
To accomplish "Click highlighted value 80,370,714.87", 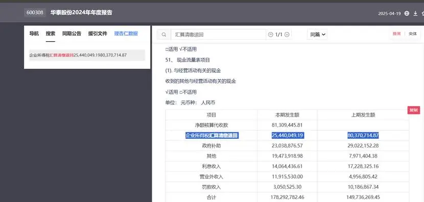I will pos(363,135).
